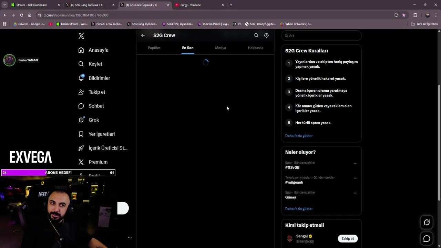The width and height of the screenshot is (441, 248).
Task: Click rule 1 about Yayınlardan ve ekipten
Action: (x=321, y=64)
